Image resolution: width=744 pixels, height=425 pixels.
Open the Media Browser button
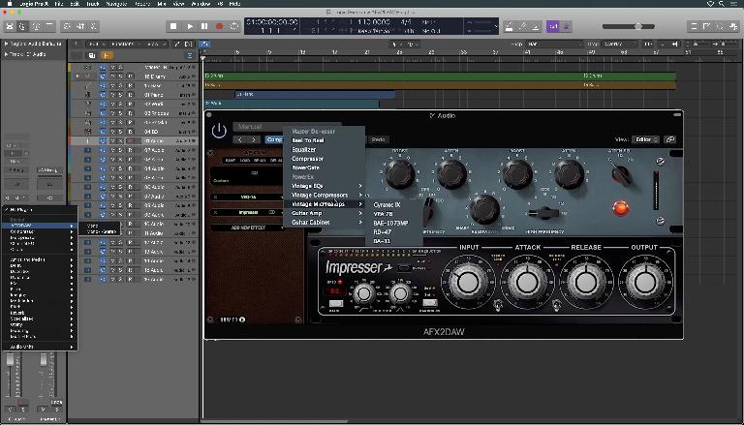point(733,26)
